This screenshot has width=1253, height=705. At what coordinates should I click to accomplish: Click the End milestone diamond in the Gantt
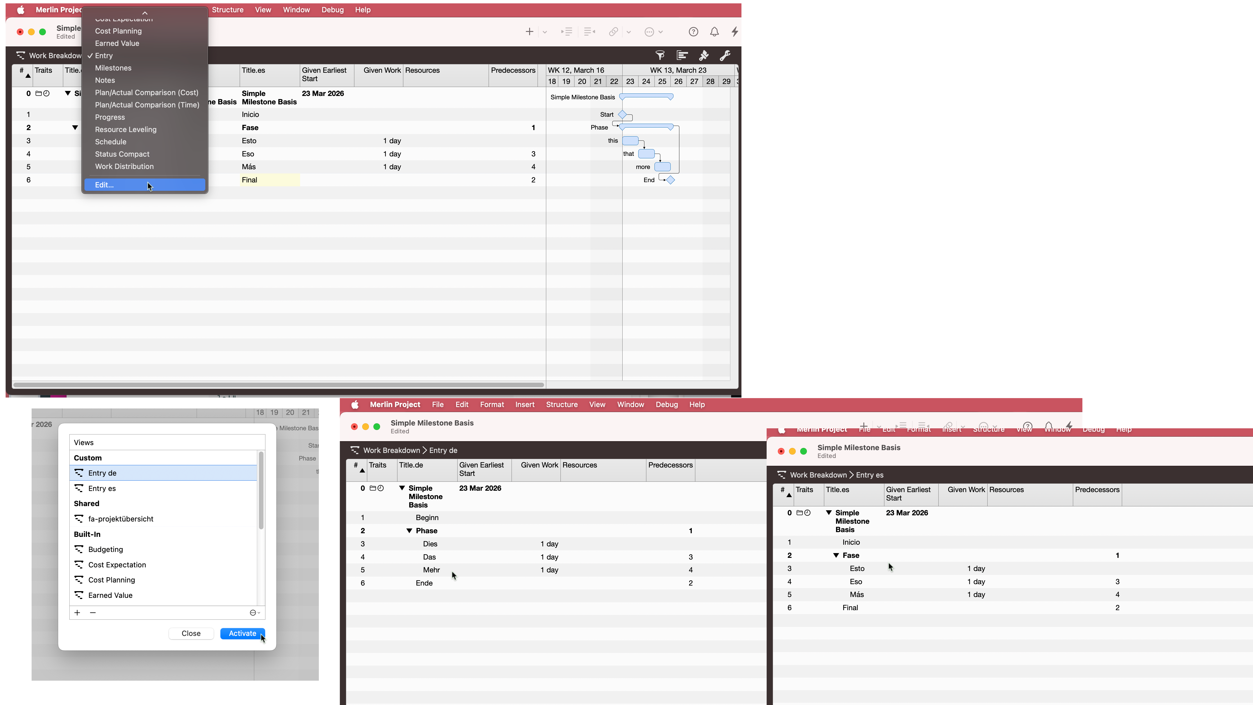670,180
